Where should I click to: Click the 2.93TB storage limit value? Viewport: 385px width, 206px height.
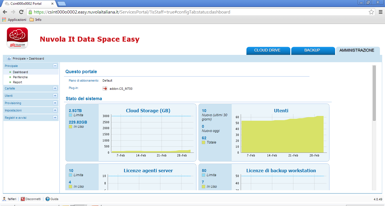(x=75, y=111)
